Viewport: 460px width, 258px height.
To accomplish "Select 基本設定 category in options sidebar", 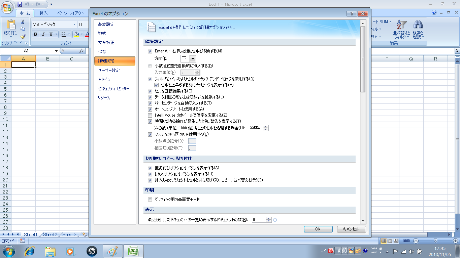I will tap(106, 25).
